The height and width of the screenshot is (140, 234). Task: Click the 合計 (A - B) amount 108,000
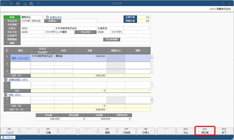(90, 110)
